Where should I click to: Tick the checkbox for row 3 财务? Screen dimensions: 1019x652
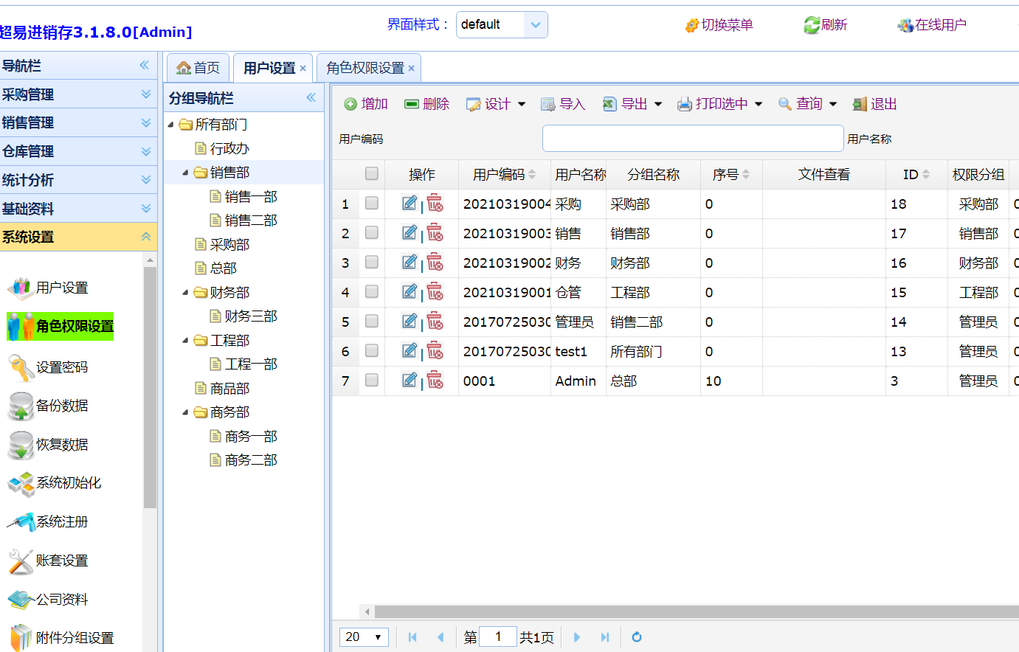(372, 263)
